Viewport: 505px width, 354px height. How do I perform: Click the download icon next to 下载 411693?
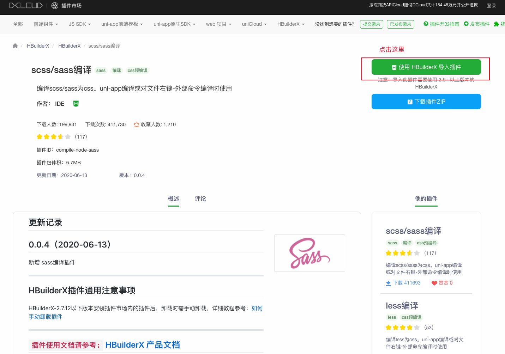tap(389, 283)
